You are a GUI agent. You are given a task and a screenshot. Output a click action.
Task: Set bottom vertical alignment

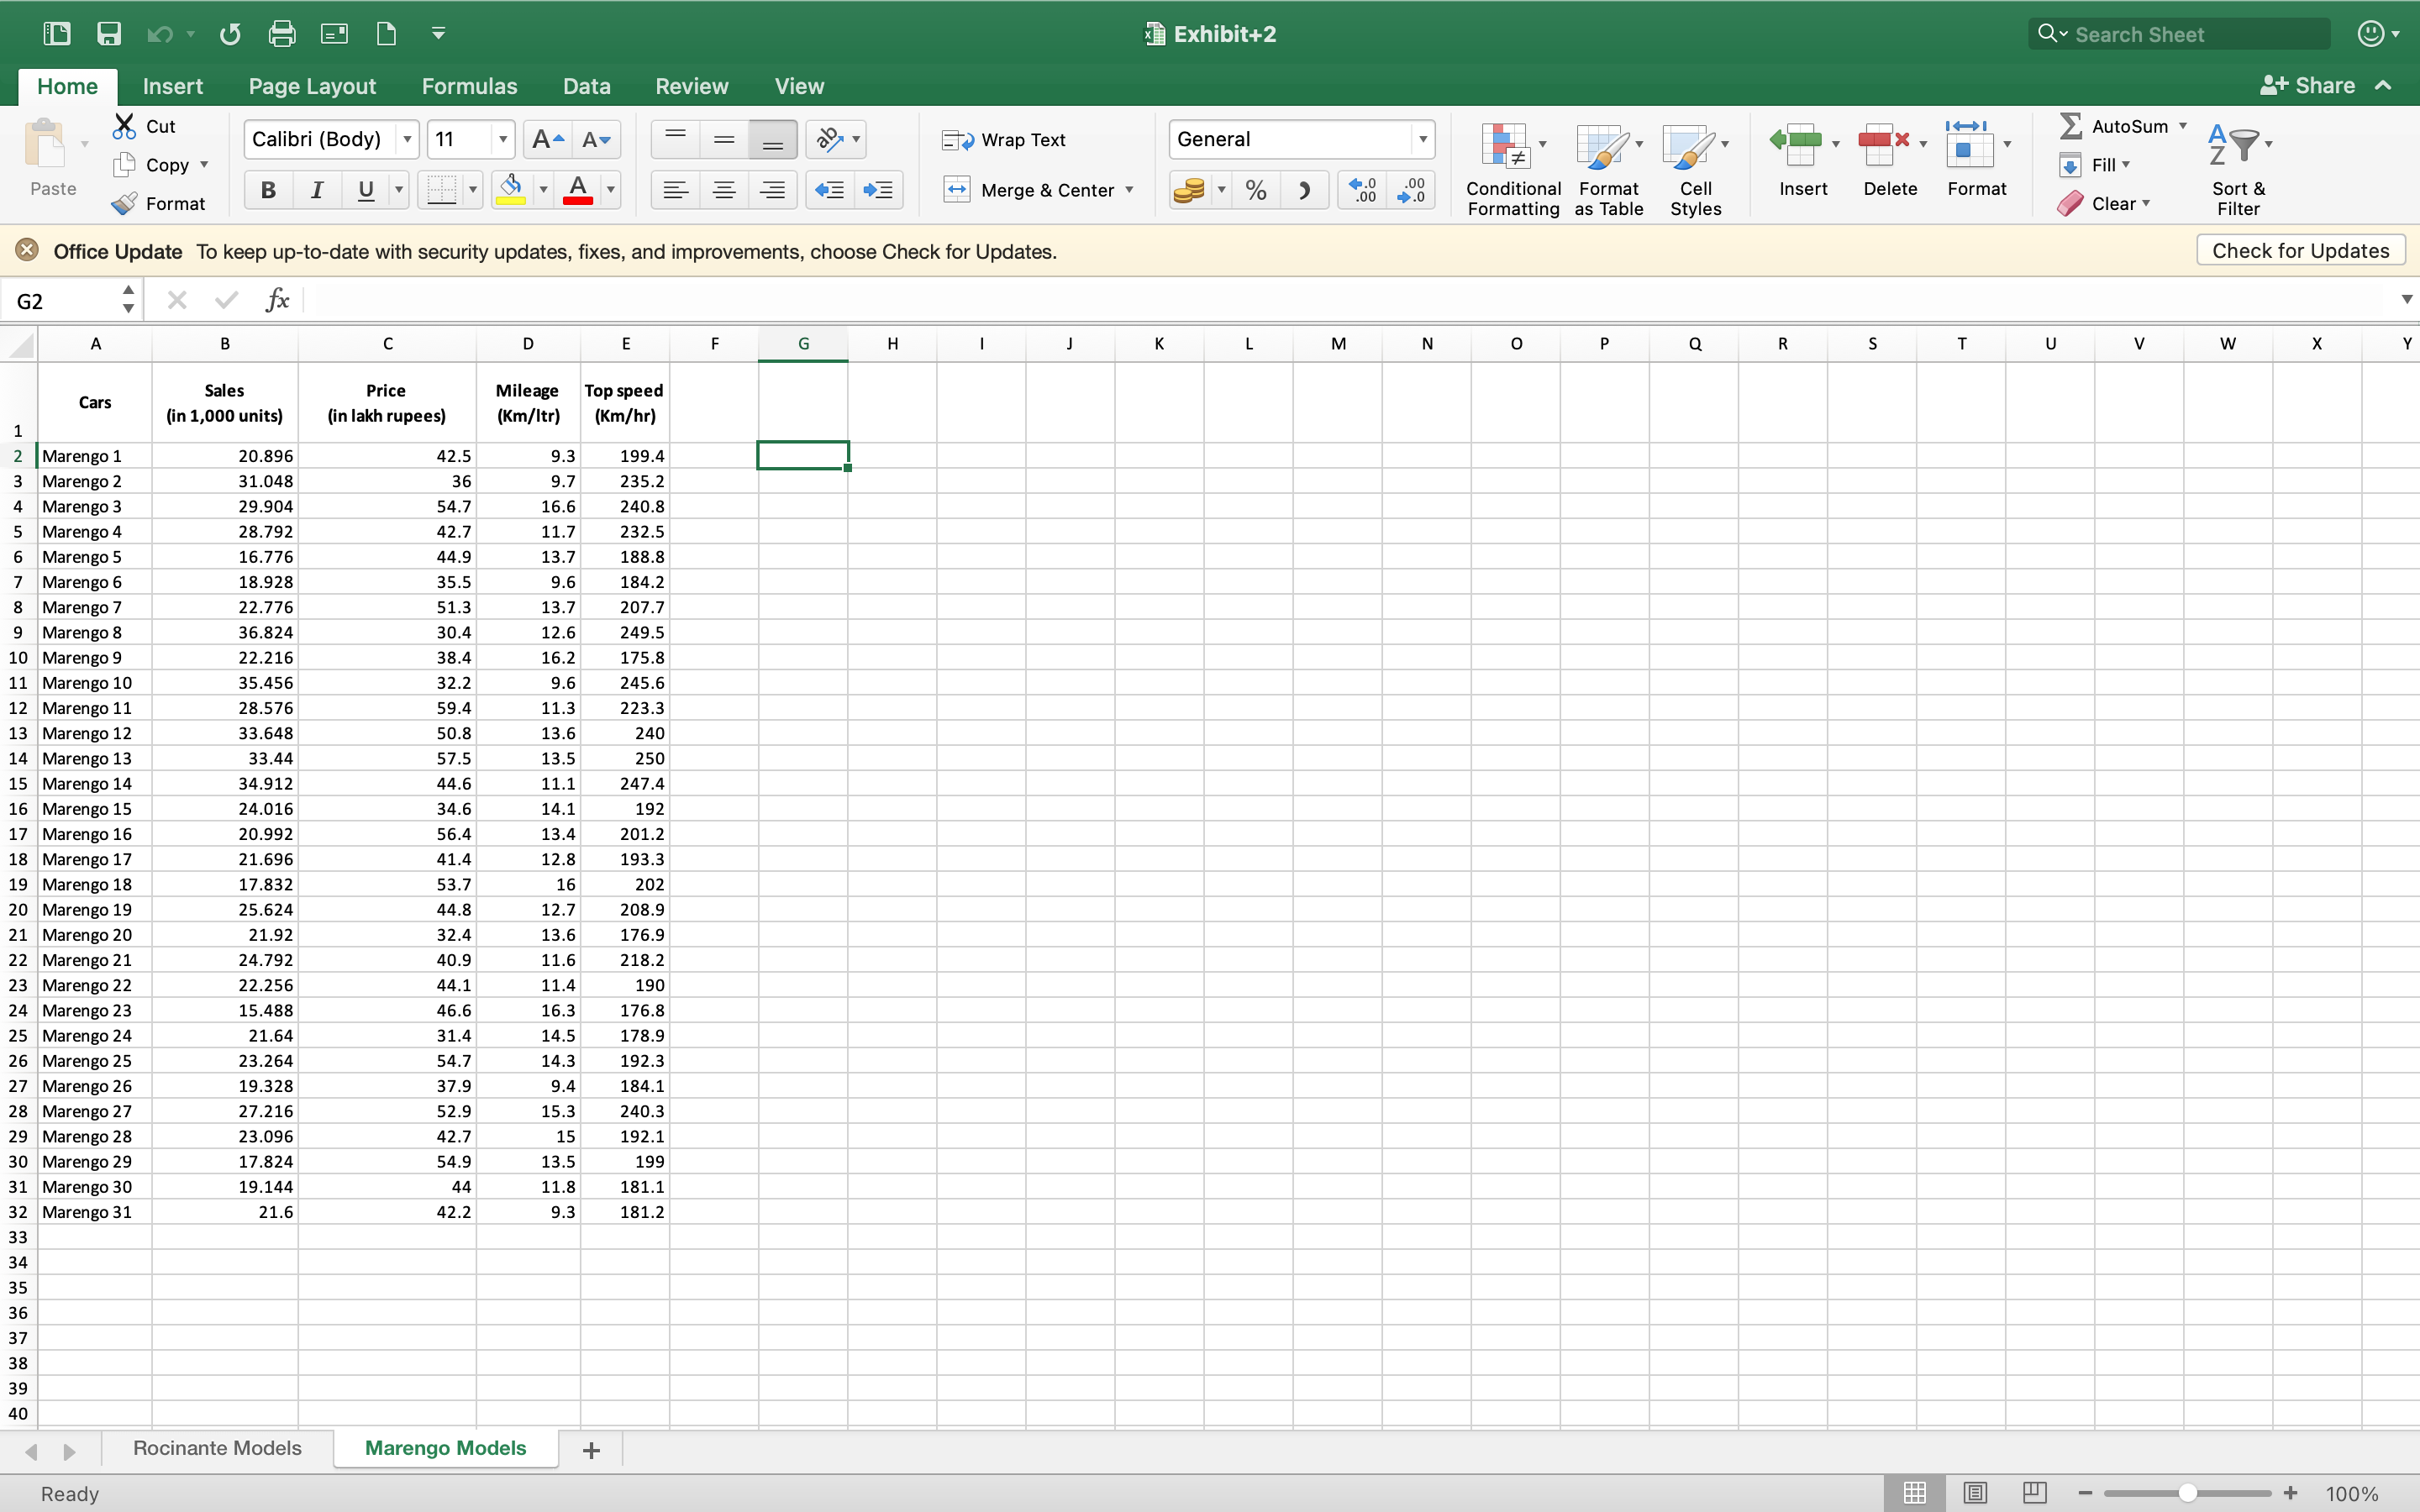click(x=772, y=139)
